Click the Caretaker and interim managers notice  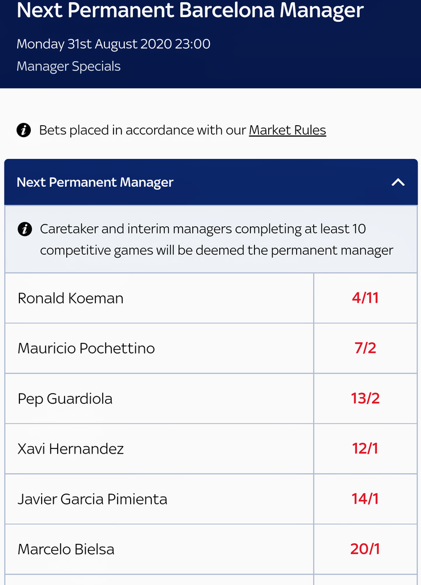point(217,240)
